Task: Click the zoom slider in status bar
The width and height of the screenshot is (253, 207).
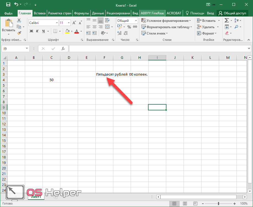Action: 218,204
